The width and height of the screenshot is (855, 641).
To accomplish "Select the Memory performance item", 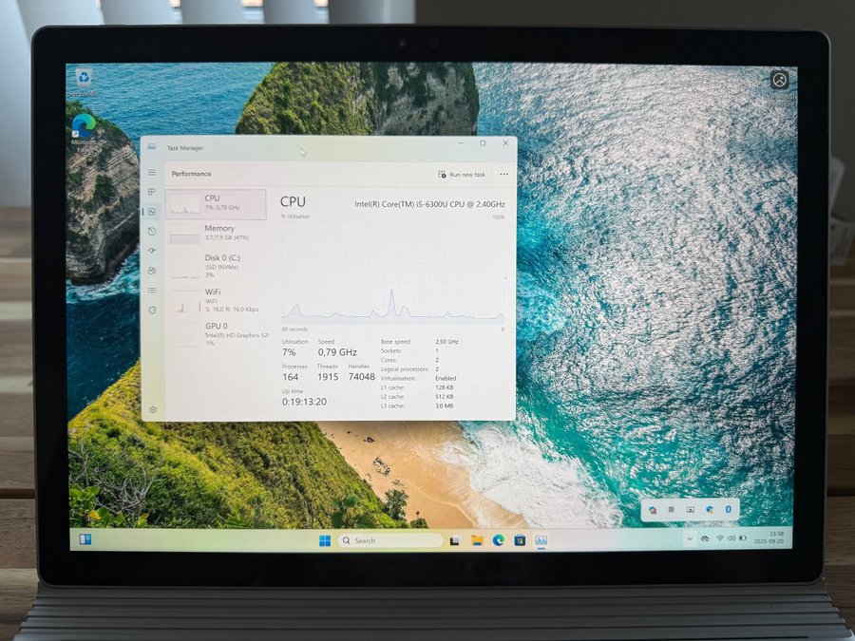I will coord(217,234).
